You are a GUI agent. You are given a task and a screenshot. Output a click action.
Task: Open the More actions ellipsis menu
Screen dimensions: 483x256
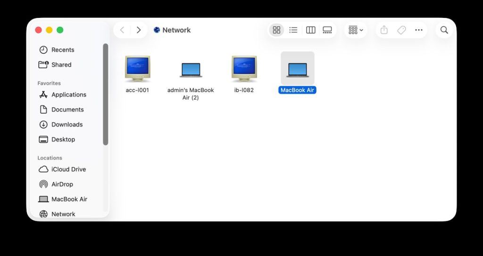[419, 30]
